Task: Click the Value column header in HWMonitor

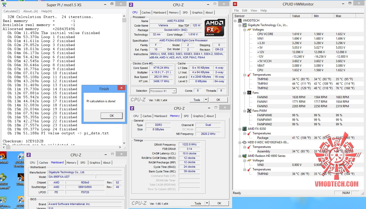Action: pos(301,16)
